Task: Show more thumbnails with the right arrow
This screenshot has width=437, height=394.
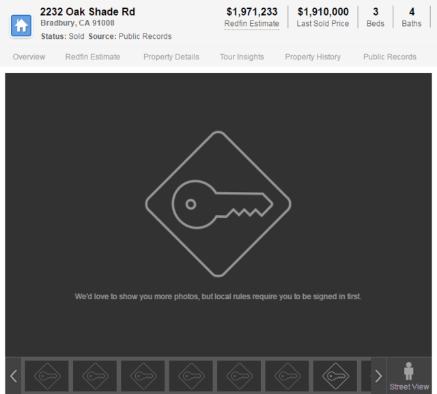Action: pos(378,376)
